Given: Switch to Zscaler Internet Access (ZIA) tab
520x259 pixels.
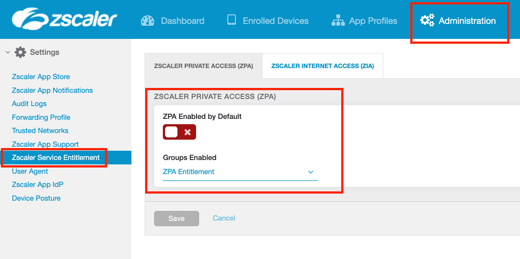Looking at the screenshot, I should (323, 66).
